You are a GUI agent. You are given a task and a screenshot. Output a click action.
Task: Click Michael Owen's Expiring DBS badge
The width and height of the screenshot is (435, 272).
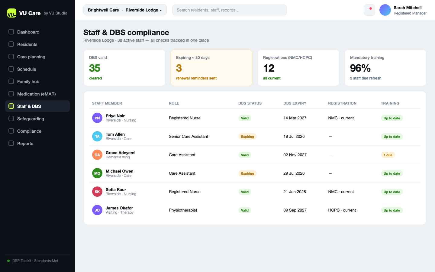point(247,173)
